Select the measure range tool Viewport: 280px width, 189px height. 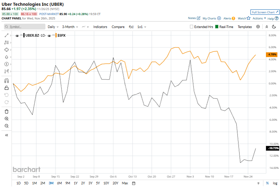coord(6,71)
